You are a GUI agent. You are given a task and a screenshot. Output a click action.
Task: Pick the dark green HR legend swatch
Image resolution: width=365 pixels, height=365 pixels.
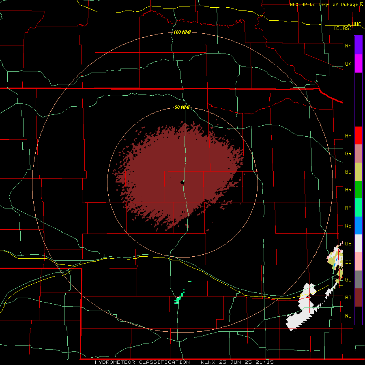click(x=358, y=190)
